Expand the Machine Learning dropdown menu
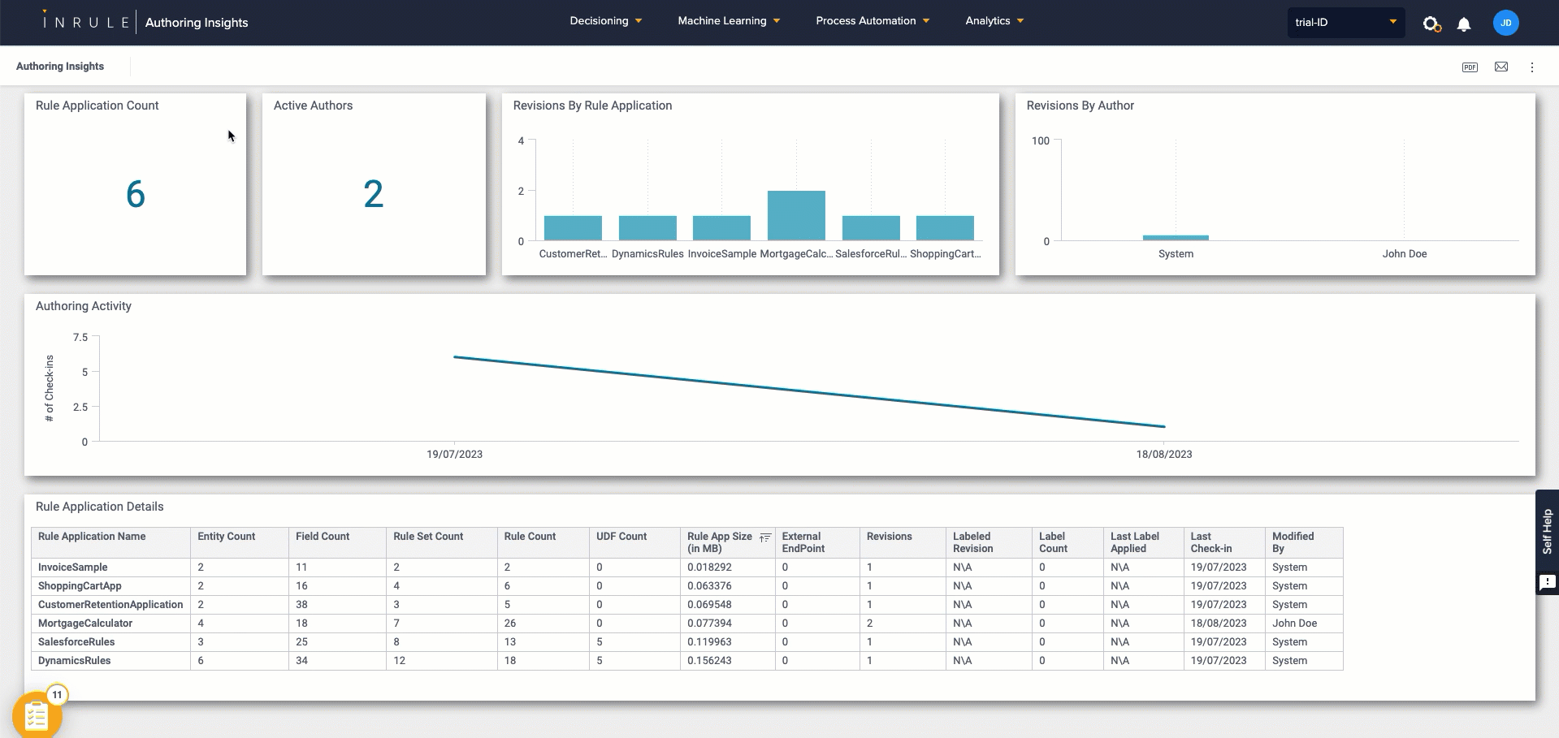This screenshot has width=1559, height=738. click(x=729, y=21)
